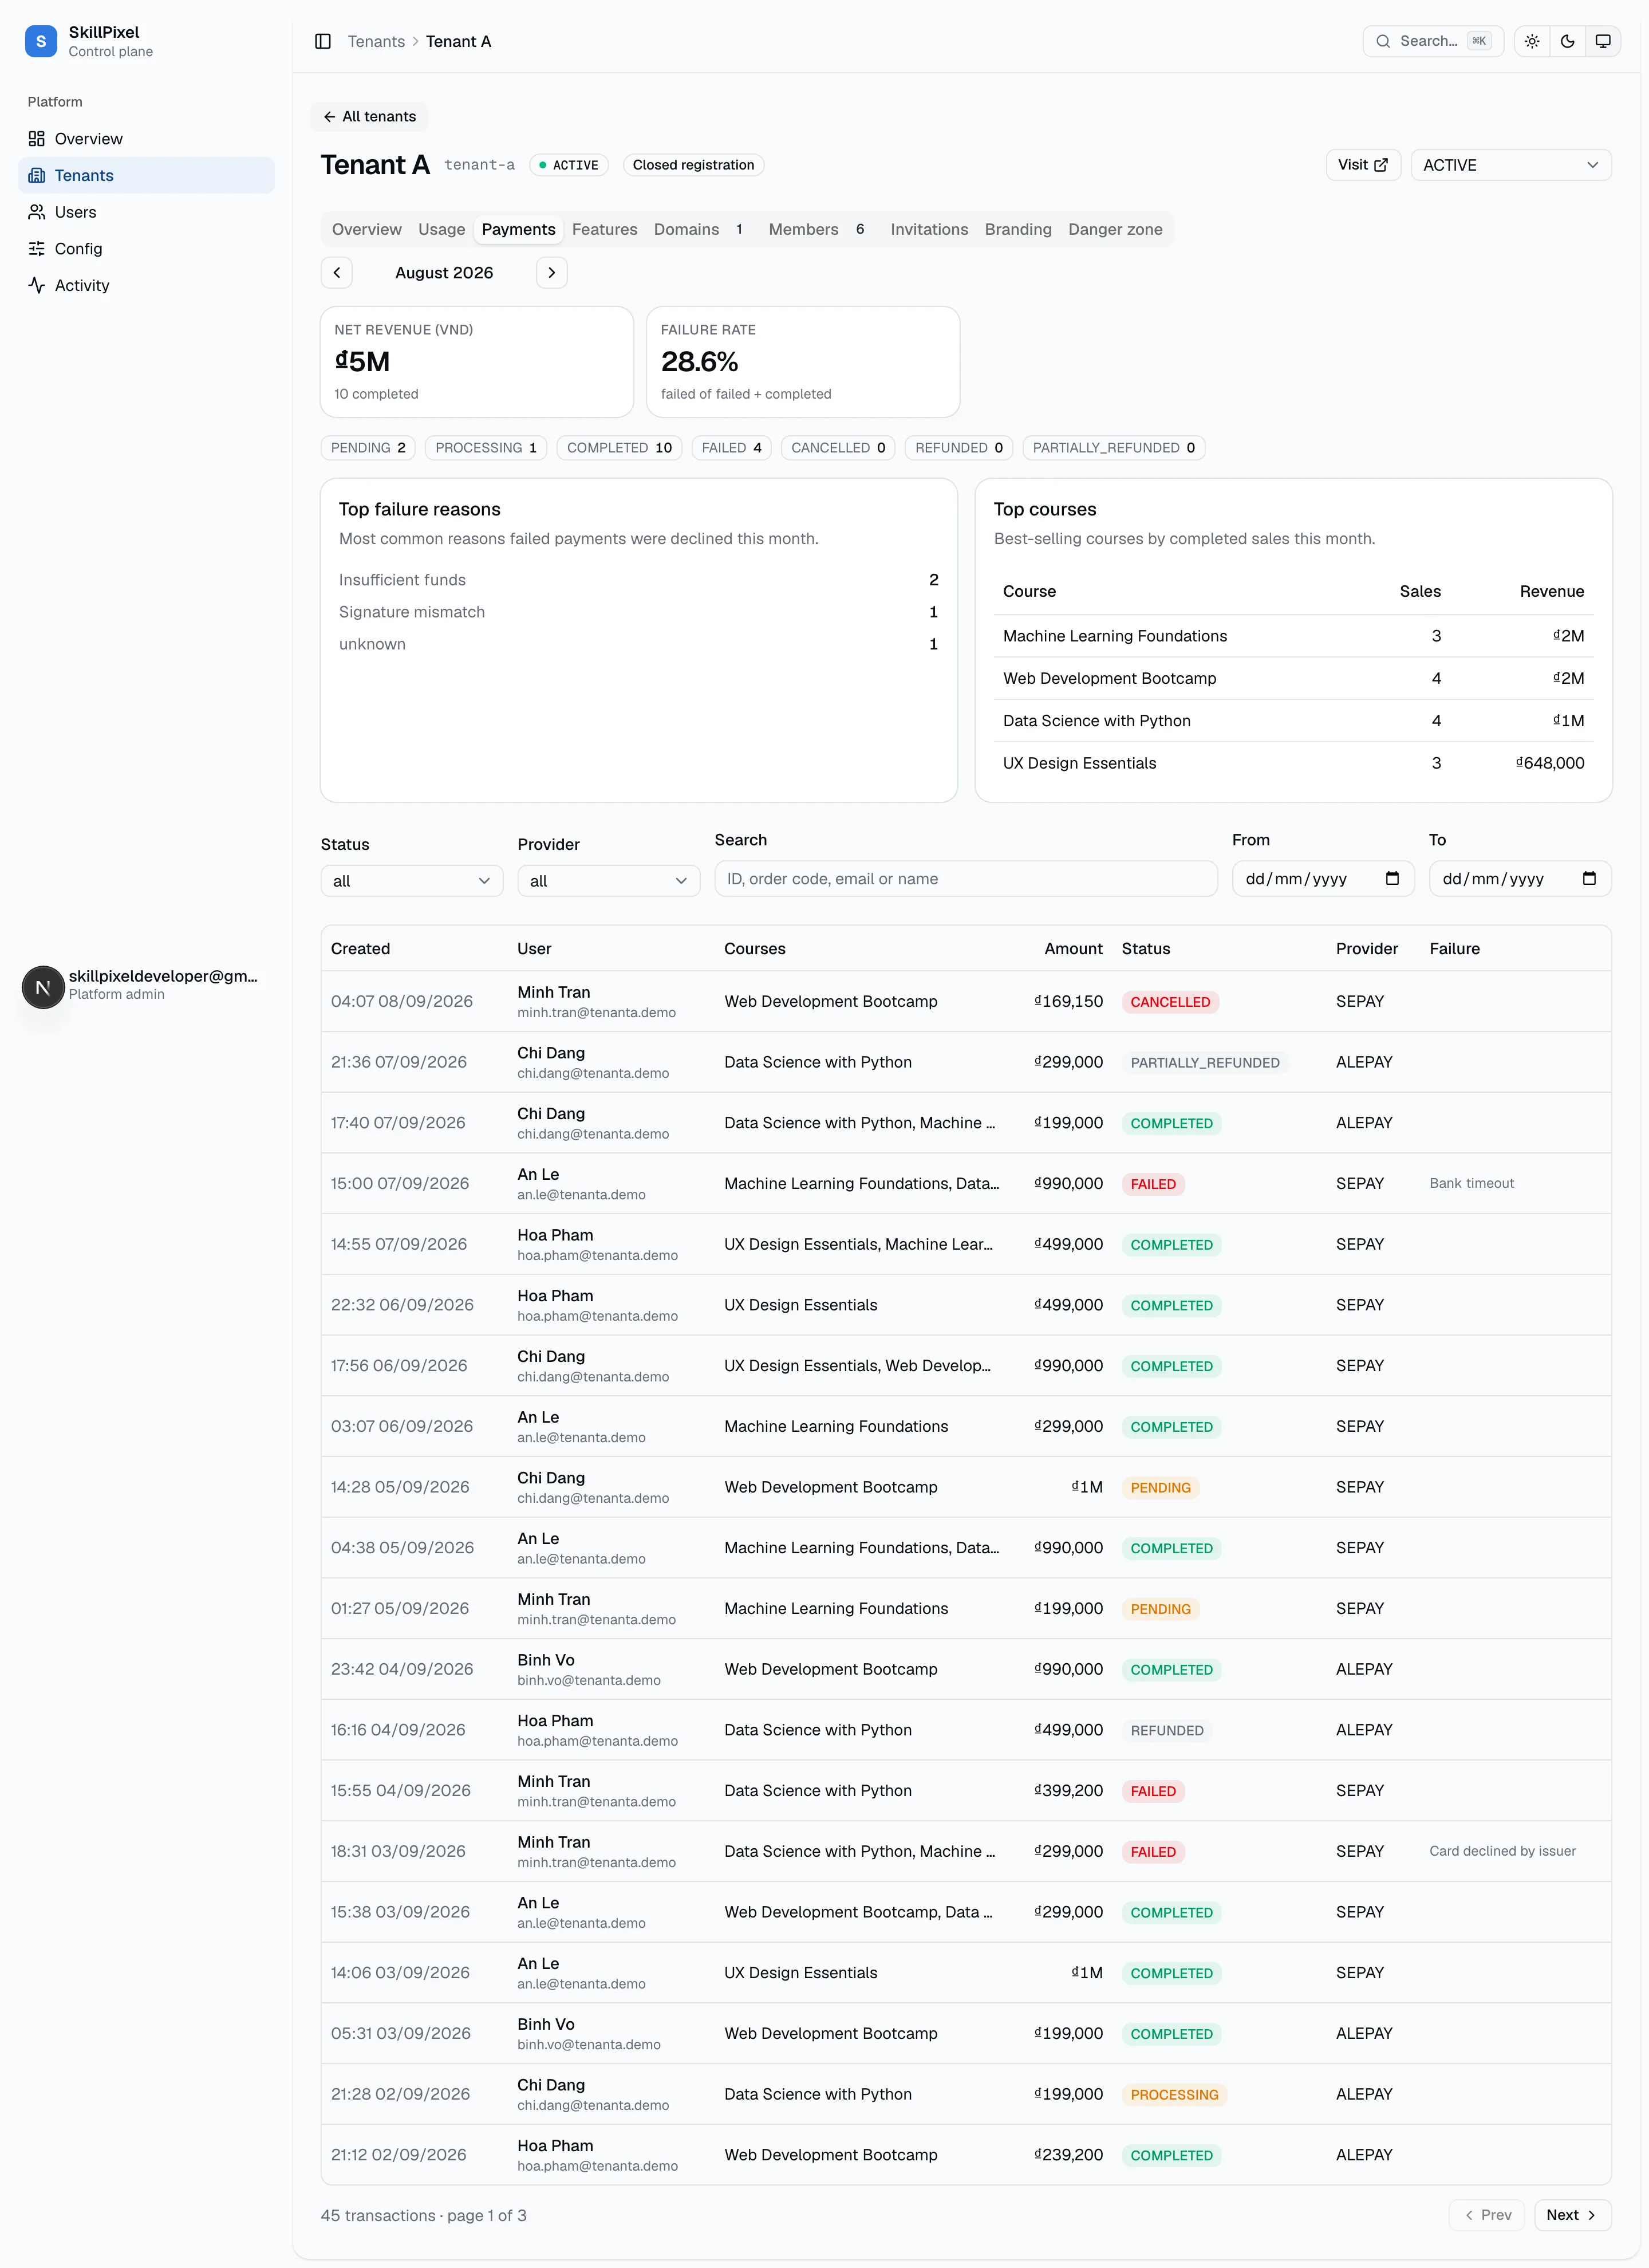Open Activity in sidebar
Image resolution: width=1649 pixels, height=2268 pixels.
click(146, 285)
